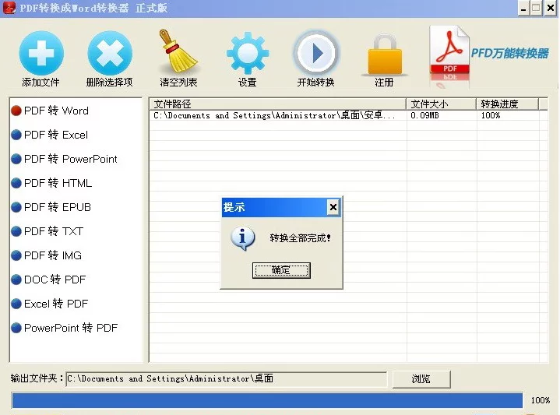Select the PDF 转 Excel mode
560x415 pixels.
tap(49, 135)
